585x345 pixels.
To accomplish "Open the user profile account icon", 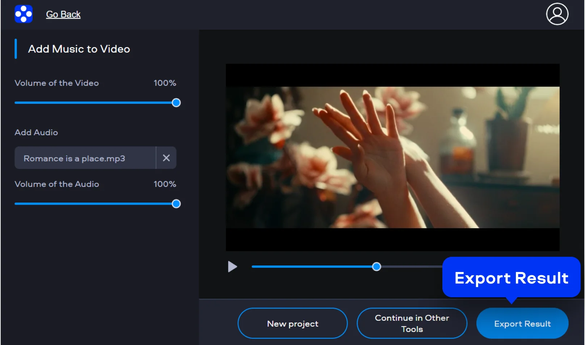I will 557,14.
